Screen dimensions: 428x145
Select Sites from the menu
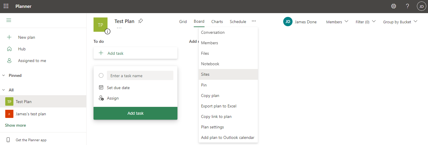coord(228,74)
